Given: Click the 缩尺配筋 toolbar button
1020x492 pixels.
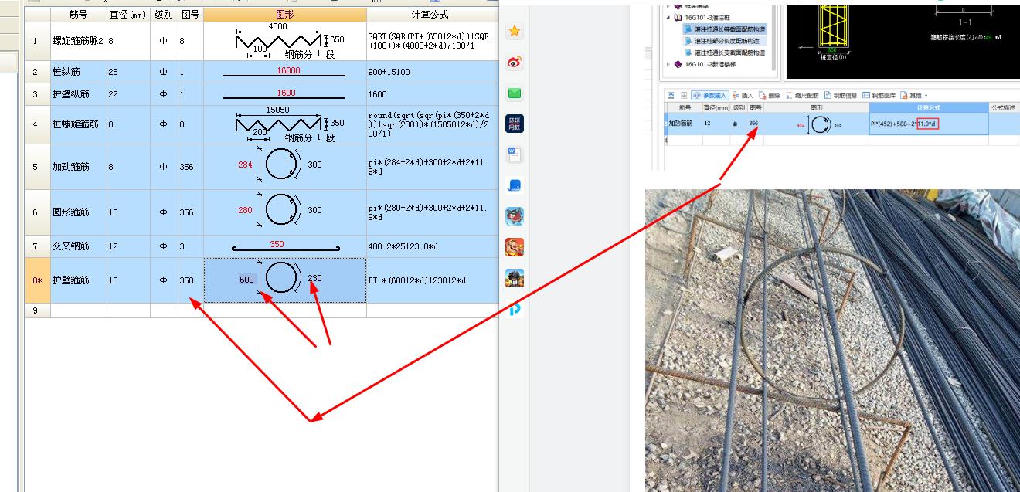Looking at the screenshot, I should [803, 95].
